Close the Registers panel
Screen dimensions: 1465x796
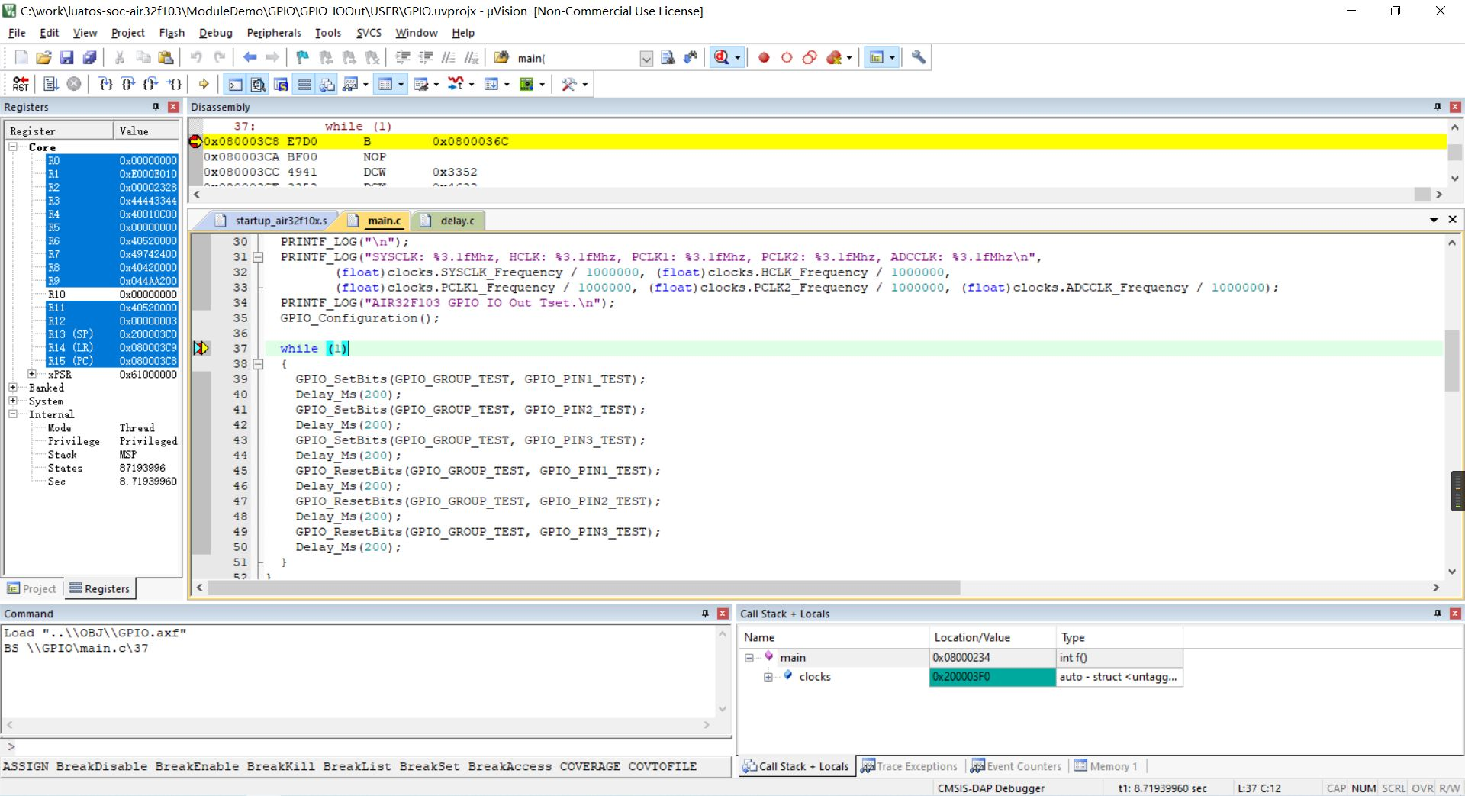[173, 107]
